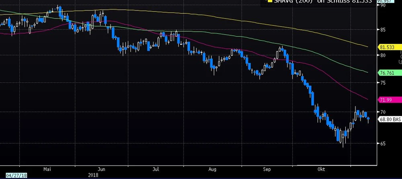Click the green 76.761 price tag
The height and width of the screenshot is (179, 402).
click(386, 73)
